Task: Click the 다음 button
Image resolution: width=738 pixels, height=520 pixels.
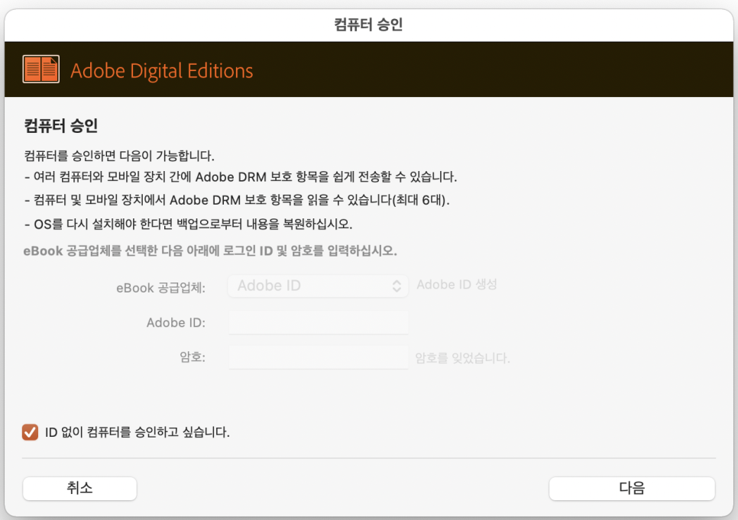Action: coord(632,488)
